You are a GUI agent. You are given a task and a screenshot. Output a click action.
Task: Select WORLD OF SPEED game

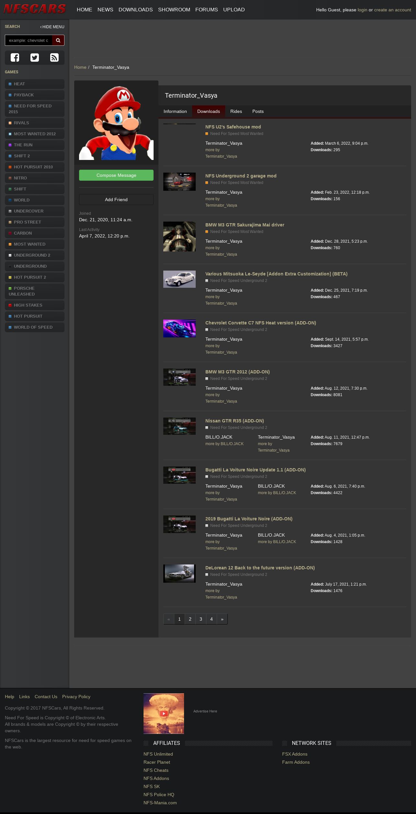(x=35, y=327)
